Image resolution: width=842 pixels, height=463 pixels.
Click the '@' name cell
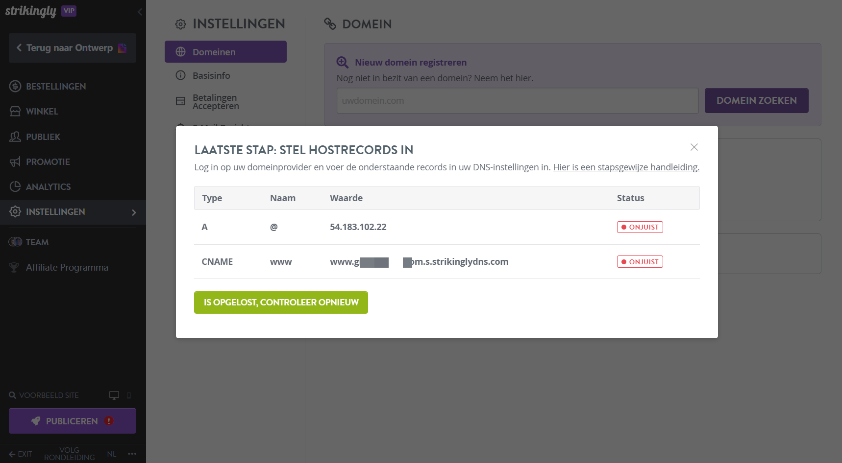(x=274, y=227)
